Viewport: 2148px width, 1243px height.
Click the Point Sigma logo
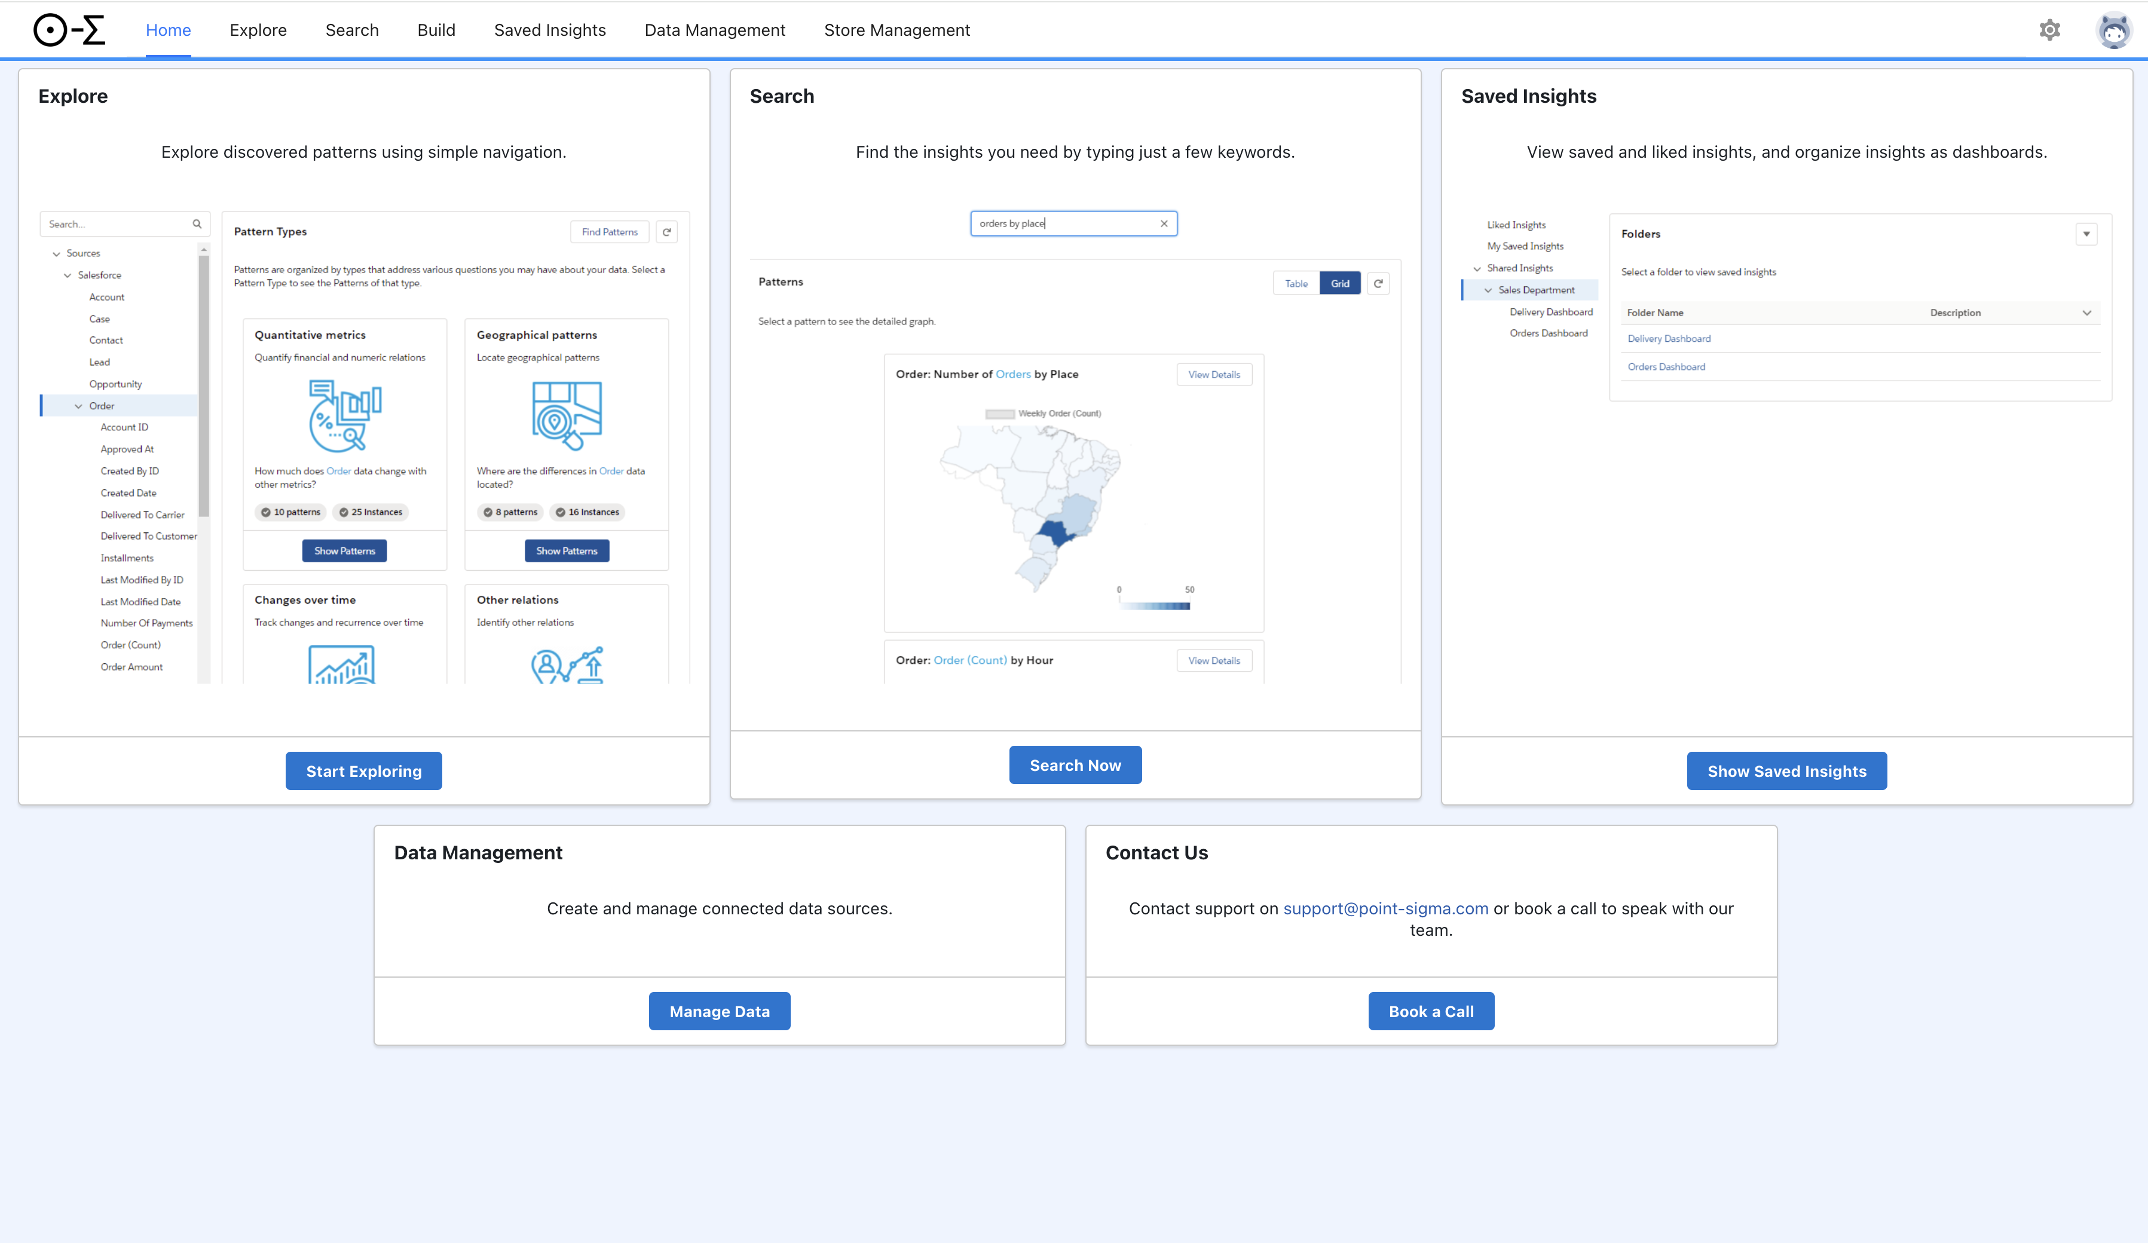tap(69, 30)
